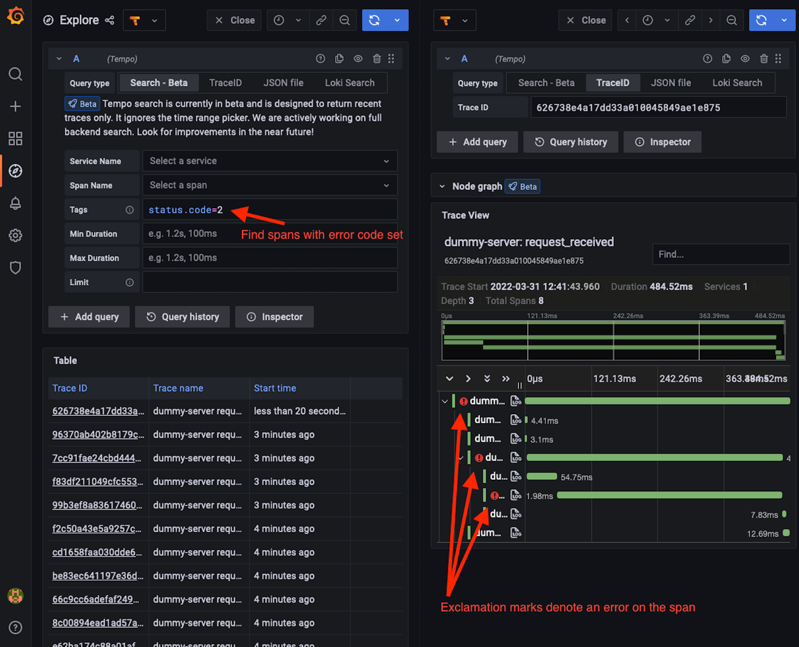Open Query history
Image resolution: width=799 pixels, height=647 pixels.
pyautogui.click(x=182, y=316)
